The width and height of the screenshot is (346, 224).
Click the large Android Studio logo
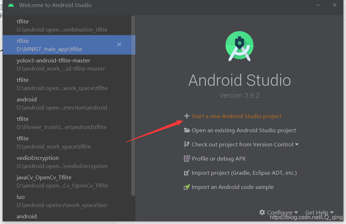[x=240, y=46]
